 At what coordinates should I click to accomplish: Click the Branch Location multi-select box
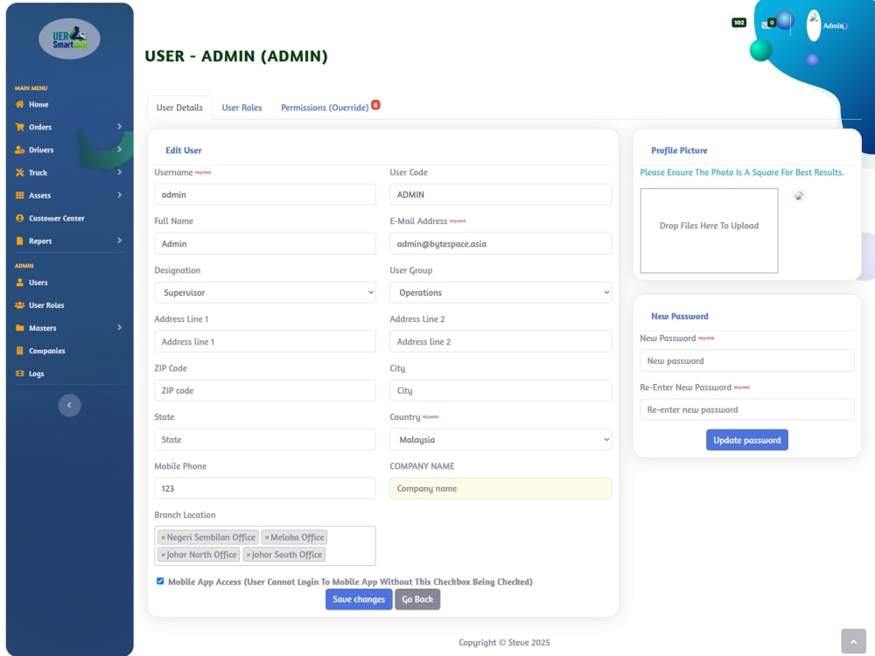(265, 546)
